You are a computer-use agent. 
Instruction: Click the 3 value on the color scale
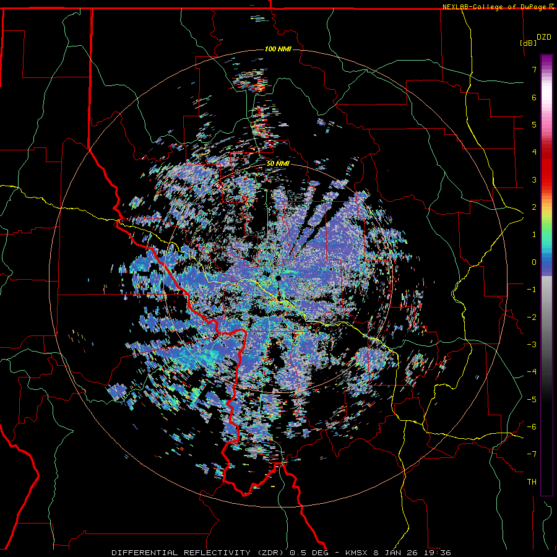click(x=534, y=179)
